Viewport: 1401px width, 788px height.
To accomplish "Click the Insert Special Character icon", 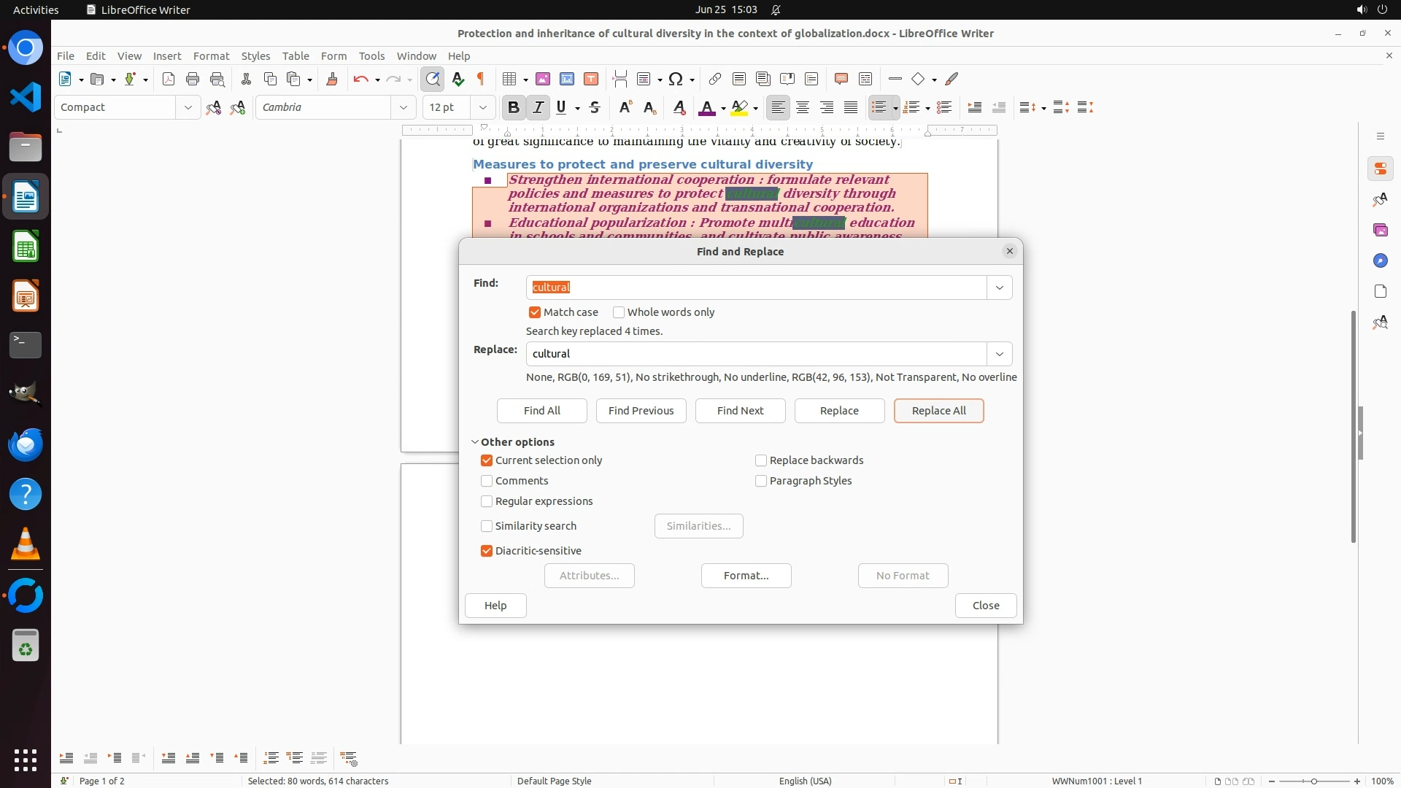I will pos(676,79).
